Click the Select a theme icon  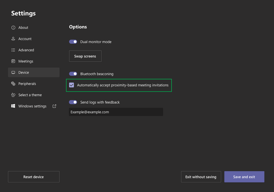13,95
